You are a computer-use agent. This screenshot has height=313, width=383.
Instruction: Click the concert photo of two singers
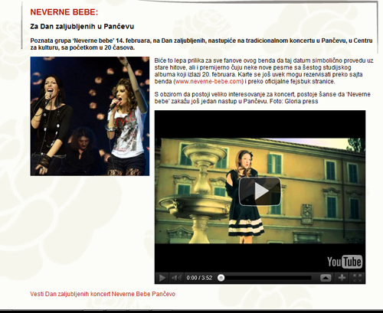[x=90, y=116]
